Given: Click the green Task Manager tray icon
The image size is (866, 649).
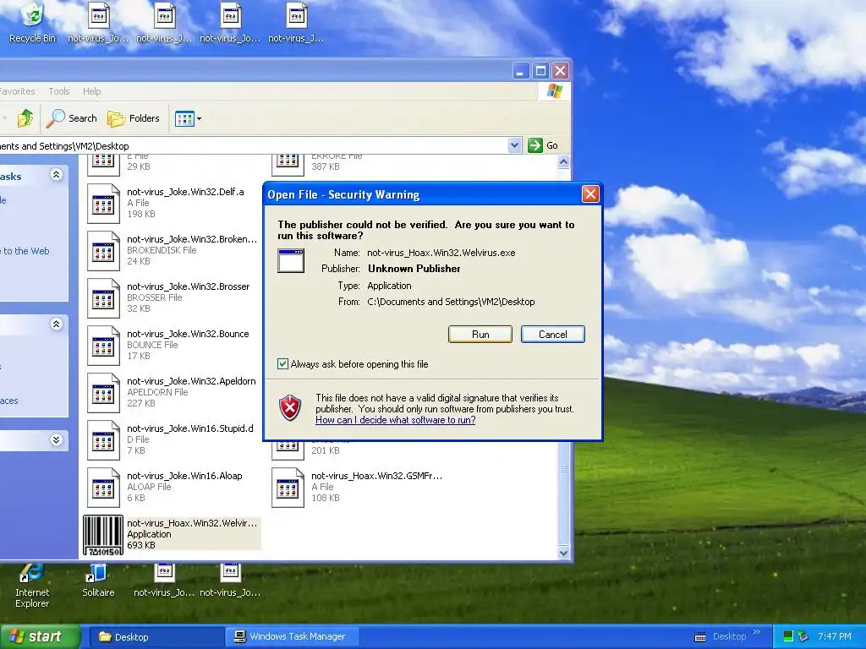Looking at the screenshot, I should 788,637.
